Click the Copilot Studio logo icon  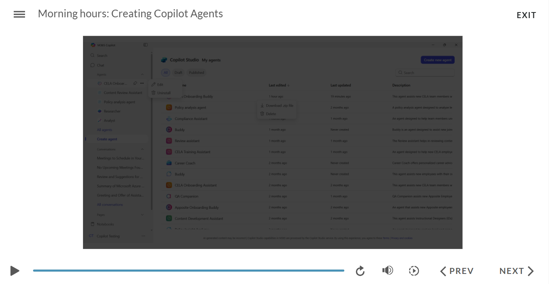coord(164,60)
